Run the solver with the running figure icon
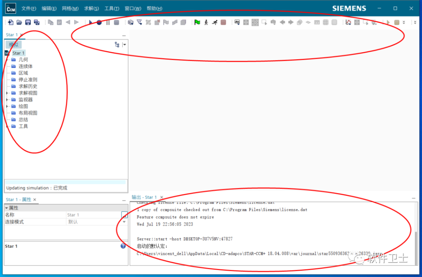The image size is (422, 277). point(215,22)
